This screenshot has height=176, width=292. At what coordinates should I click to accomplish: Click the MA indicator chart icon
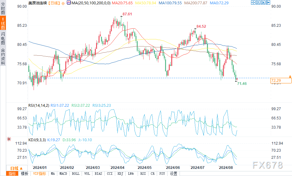(69, 2)
